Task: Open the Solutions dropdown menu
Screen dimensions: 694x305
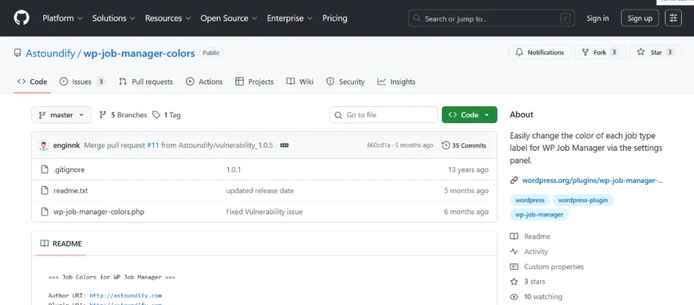Action: [x=114, y=18]
